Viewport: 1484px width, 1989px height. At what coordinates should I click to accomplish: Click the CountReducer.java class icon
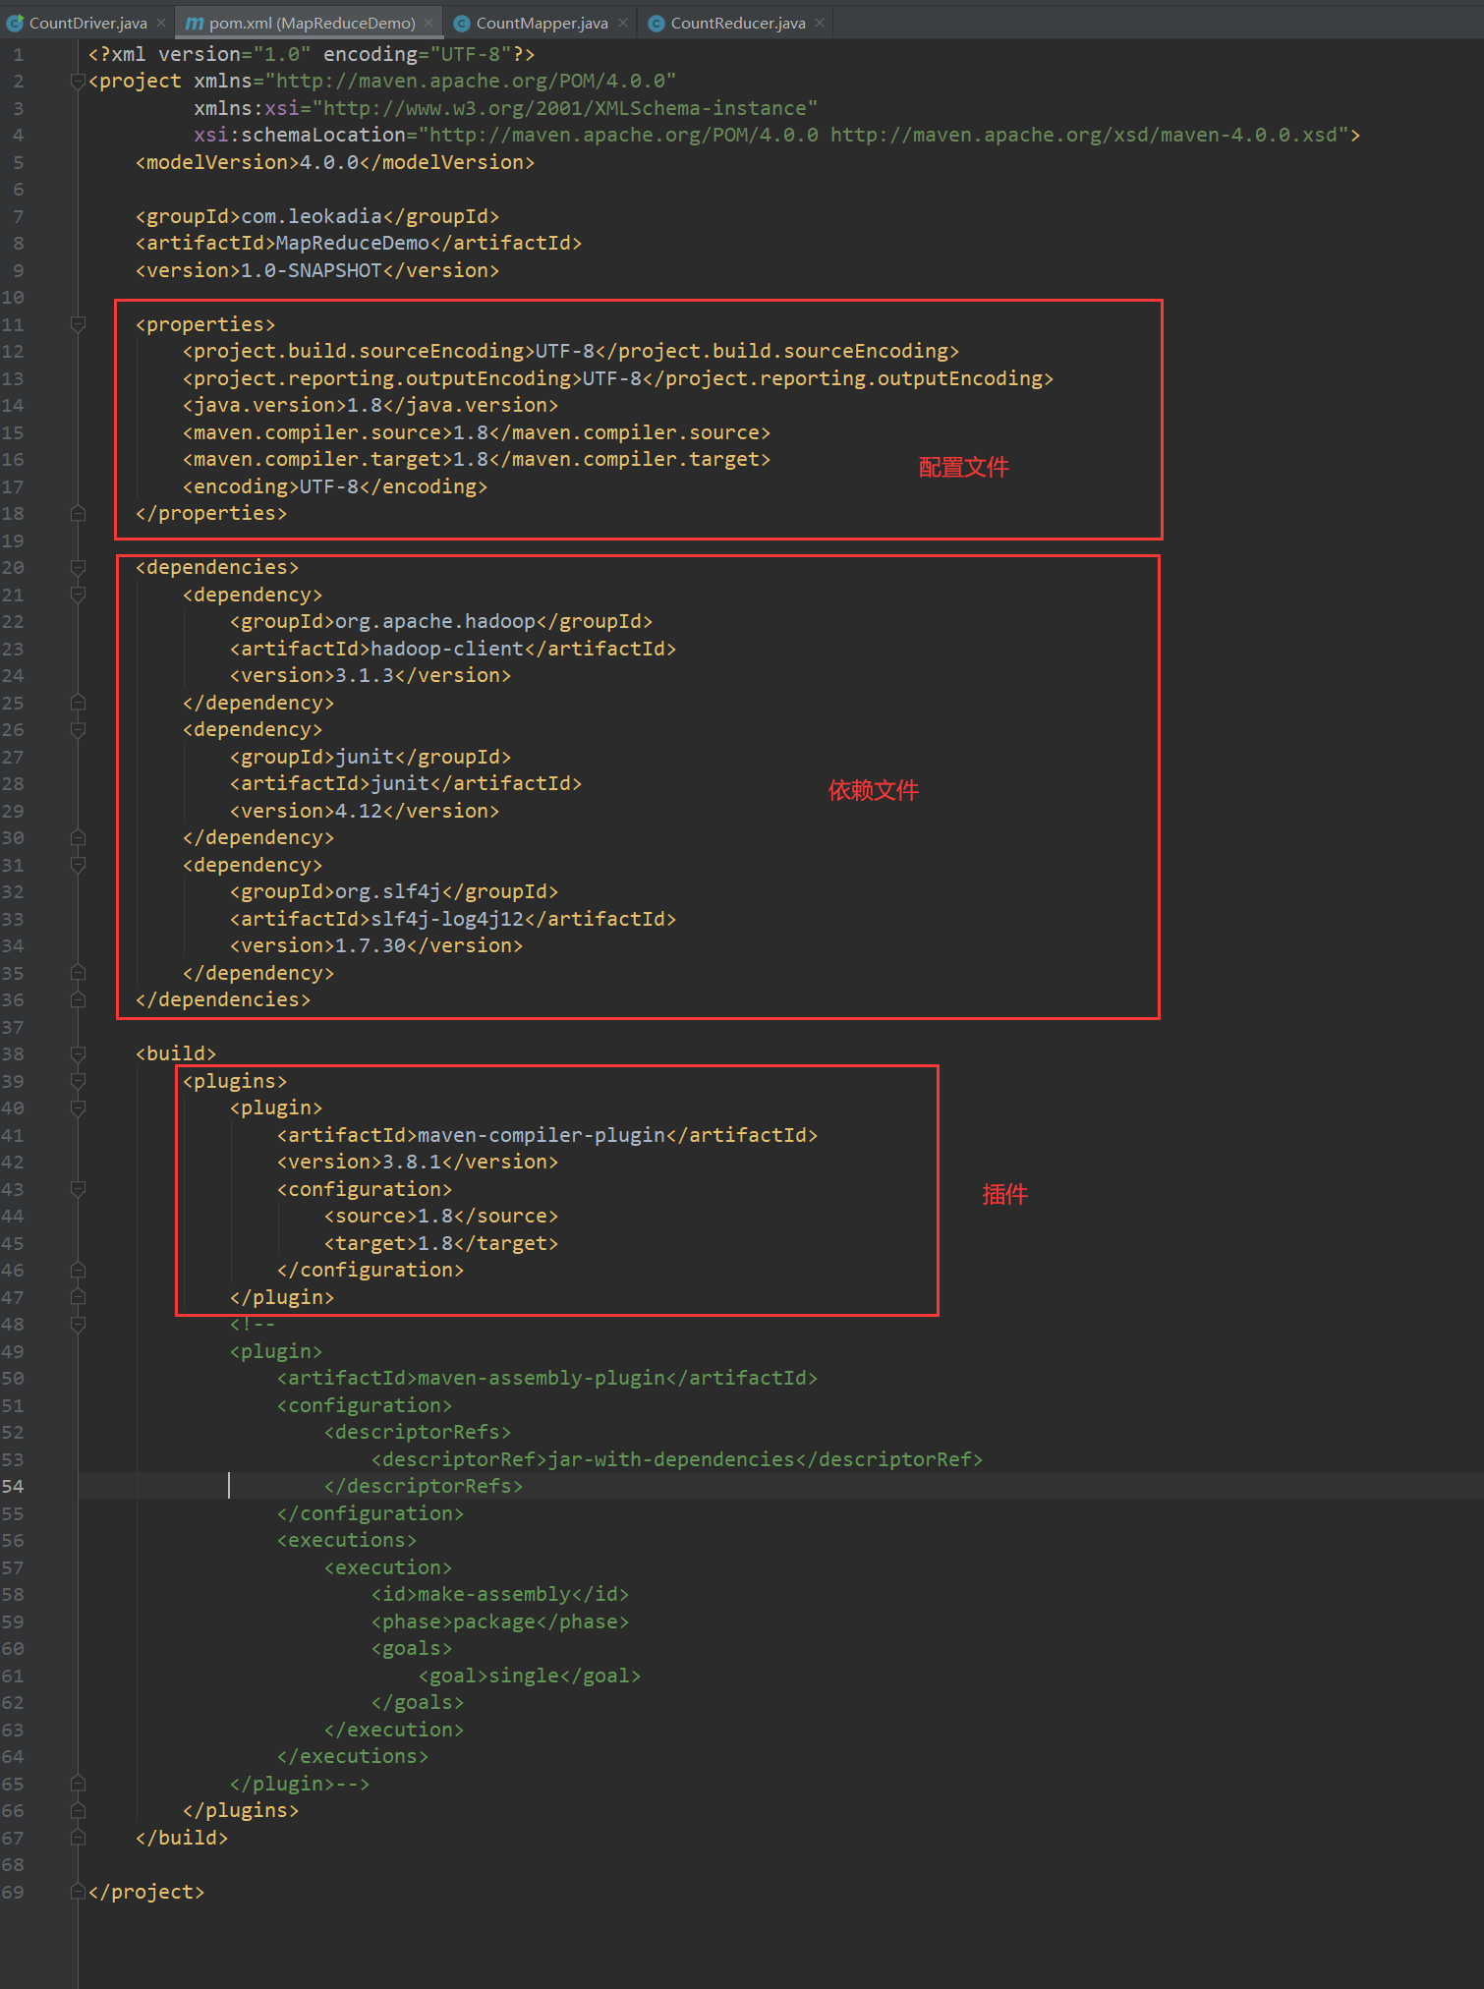point(656,23)
